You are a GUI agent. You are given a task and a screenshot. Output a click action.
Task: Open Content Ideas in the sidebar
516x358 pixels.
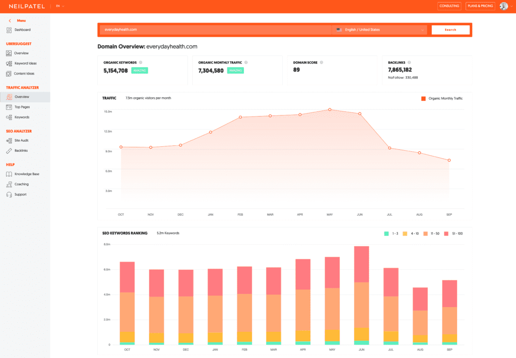(24, 74)
